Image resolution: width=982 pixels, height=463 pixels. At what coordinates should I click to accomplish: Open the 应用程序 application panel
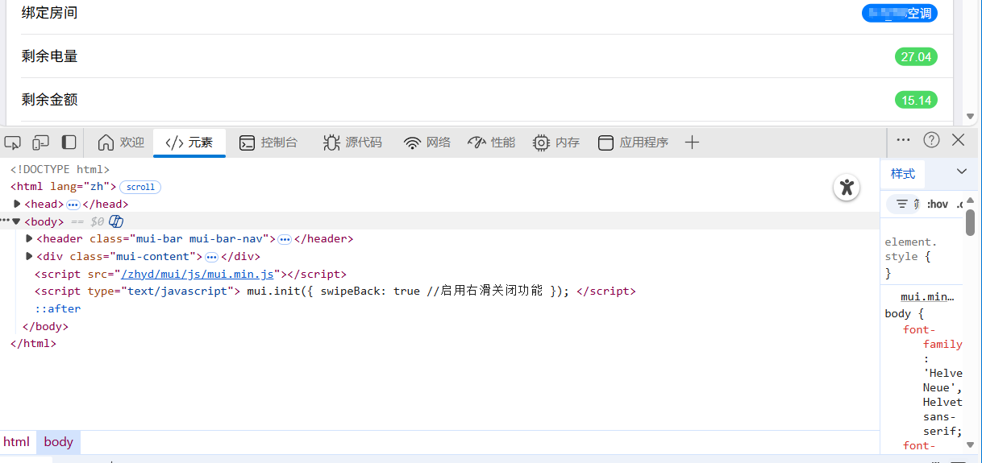[x=633, y=143]
